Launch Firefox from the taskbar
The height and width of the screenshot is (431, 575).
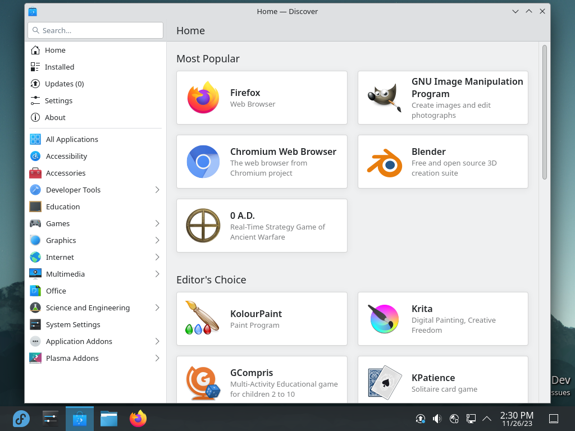click(x=138, y=419)
